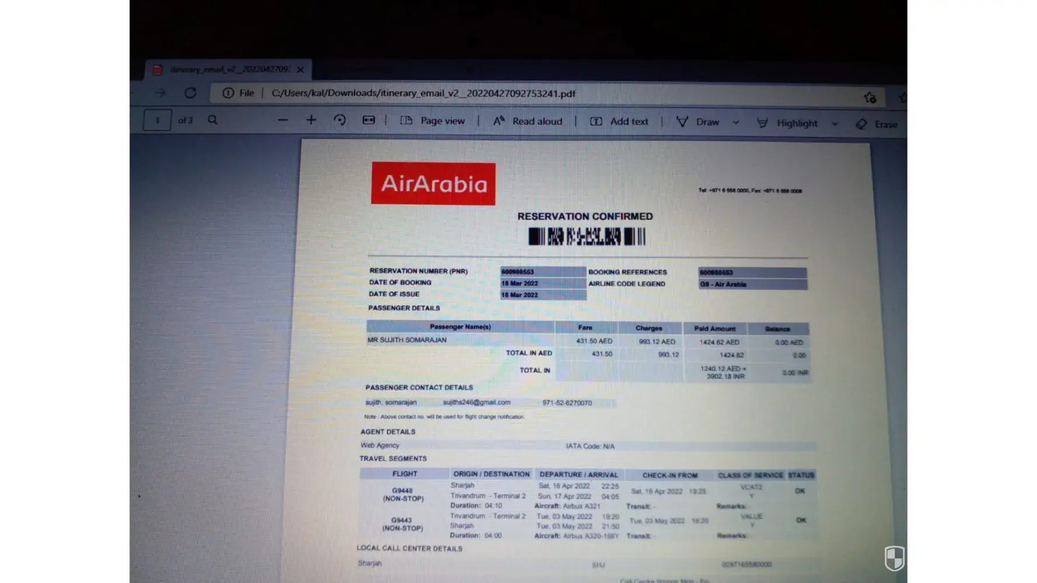Start Read aloud
Screen dimensions: 1037x583
[528, 121]
